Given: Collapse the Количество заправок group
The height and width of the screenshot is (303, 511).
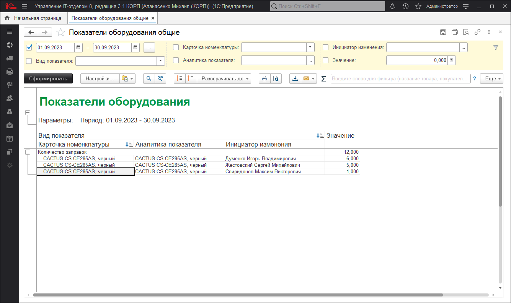Looking at the screenshot, I should coord(28,152).
